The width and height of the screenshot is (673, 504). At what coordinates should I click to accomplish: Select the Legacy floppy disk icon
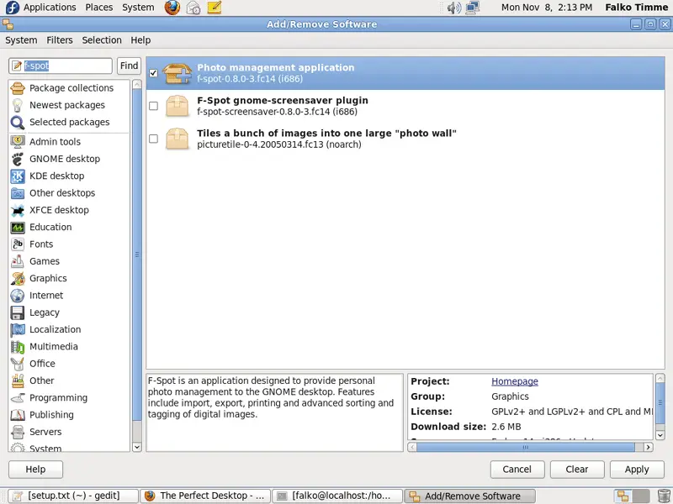pyautogui.click(x=18, y=312)
